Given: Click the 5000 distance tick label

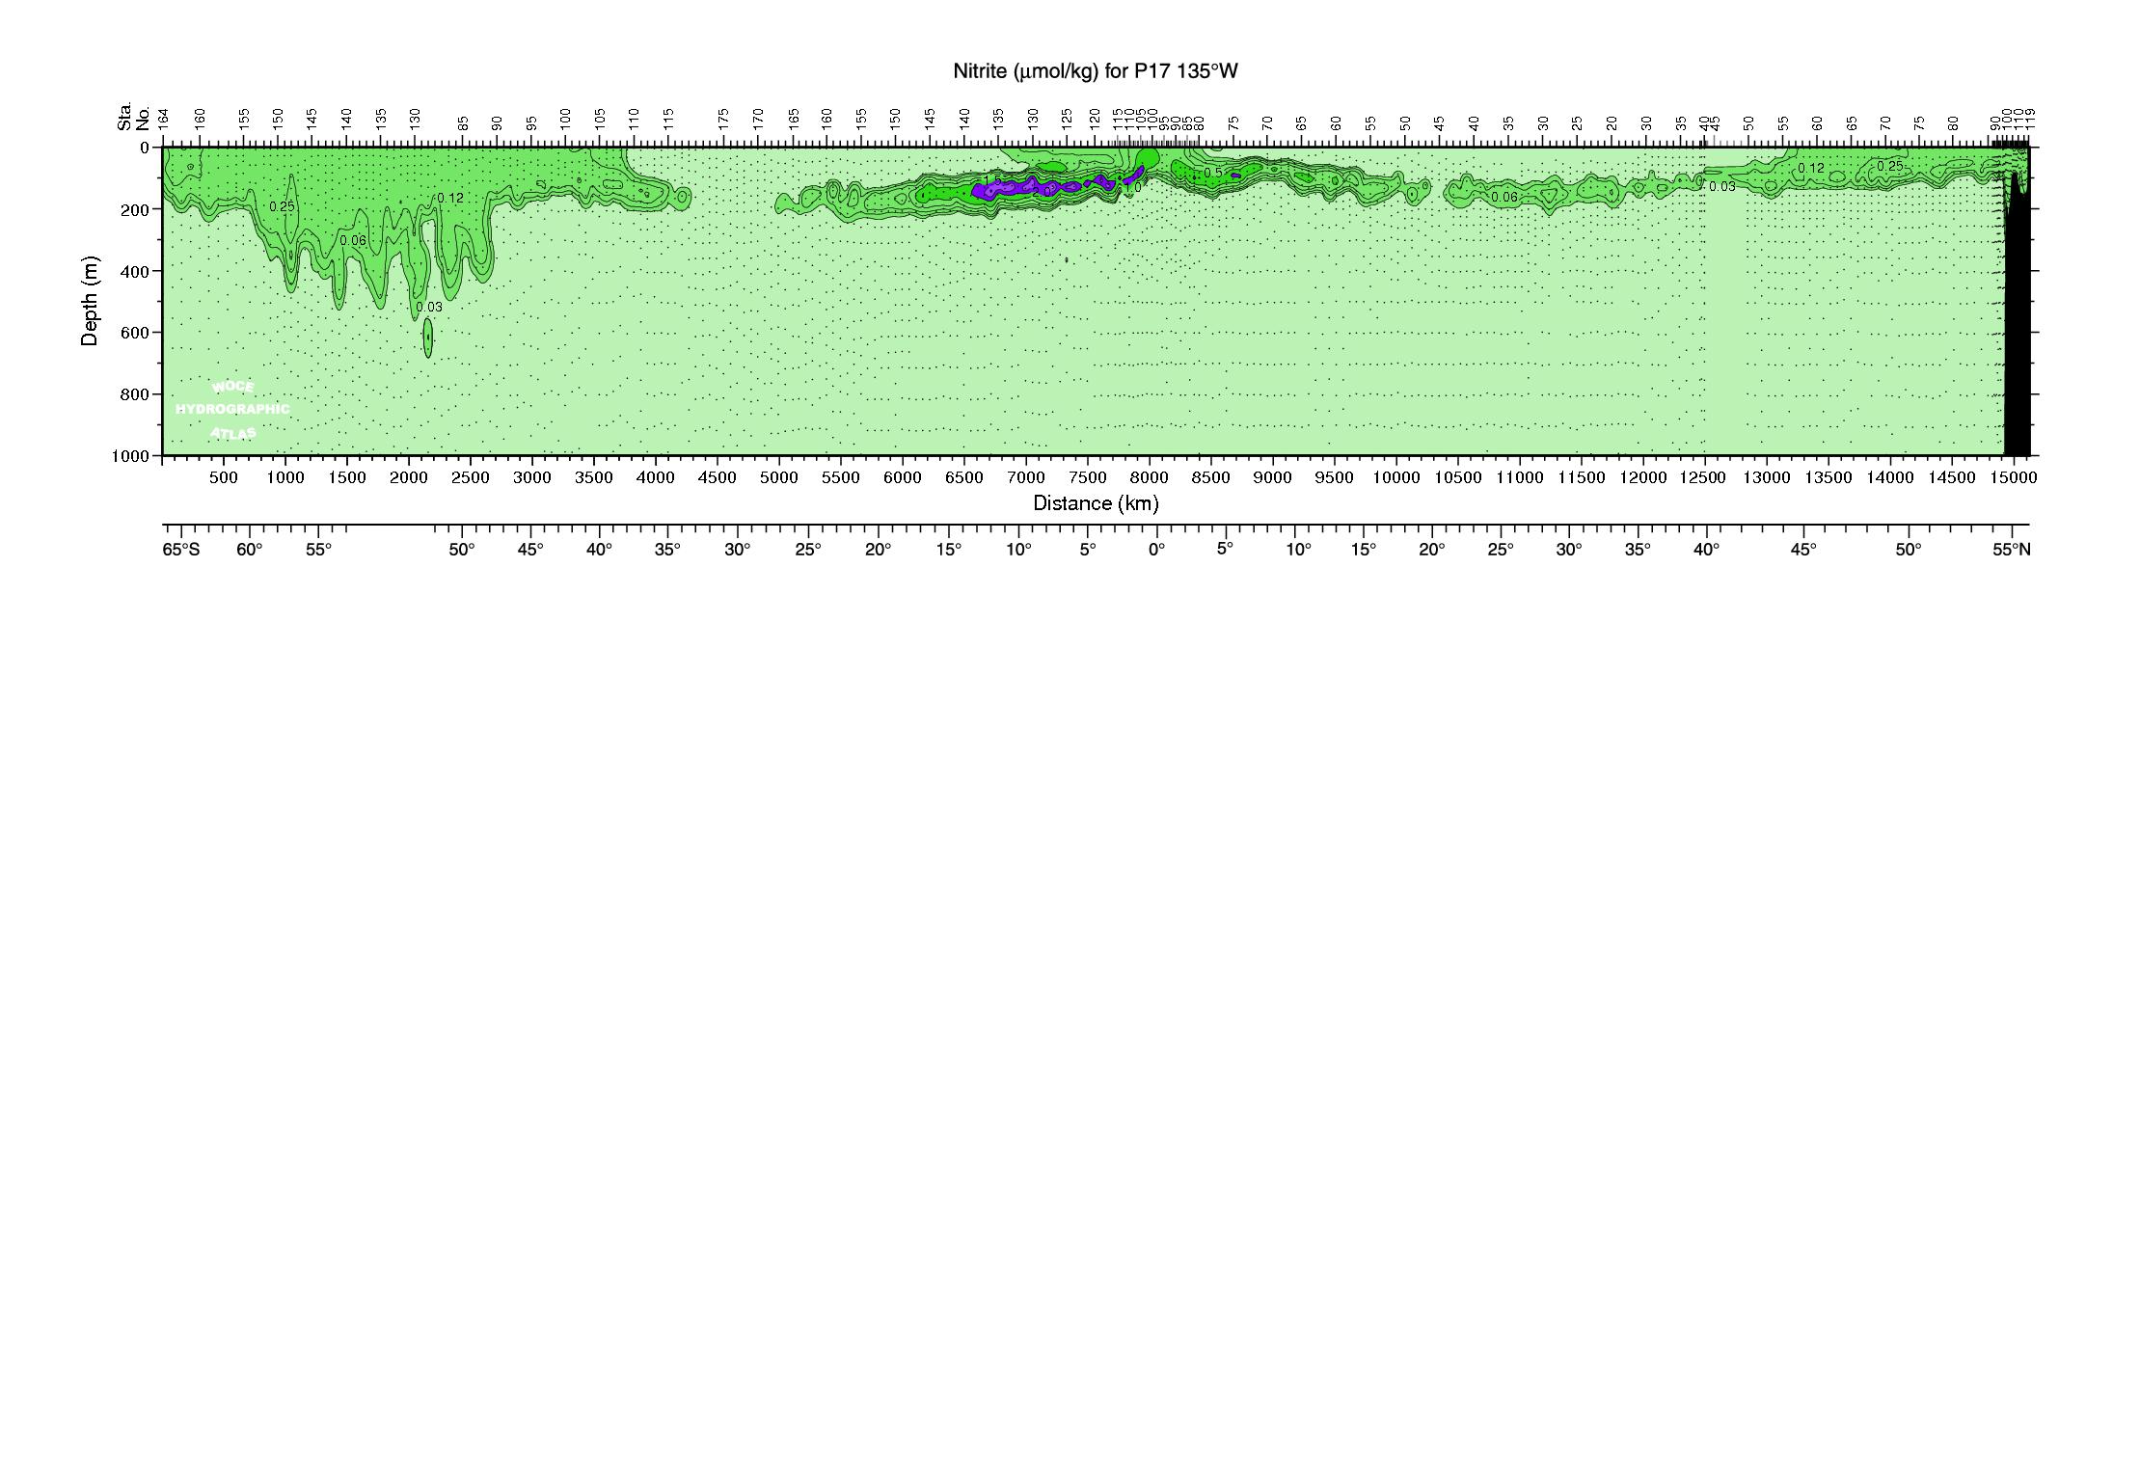Looking at the screenshot, I should (779, 477).
